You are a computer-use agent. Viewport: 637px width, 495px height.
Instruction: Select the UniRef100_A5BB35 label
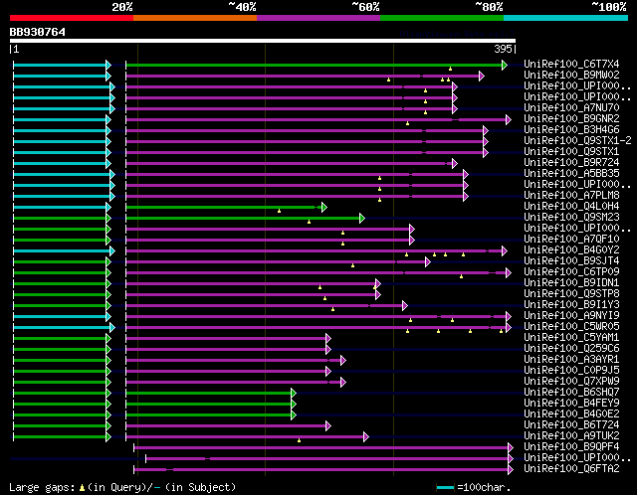[571, 173]
